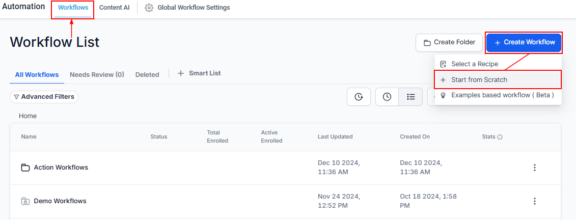Choose Select a Recipe option

[474, 64]
